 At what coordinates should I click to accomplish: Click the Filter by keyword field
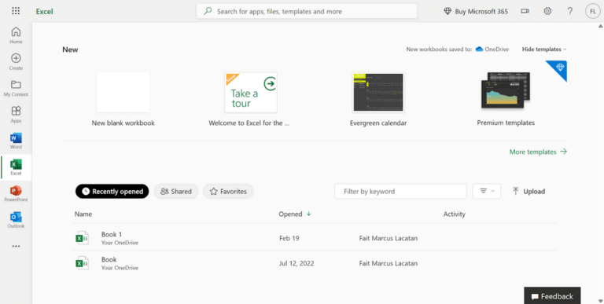[400, 191]
